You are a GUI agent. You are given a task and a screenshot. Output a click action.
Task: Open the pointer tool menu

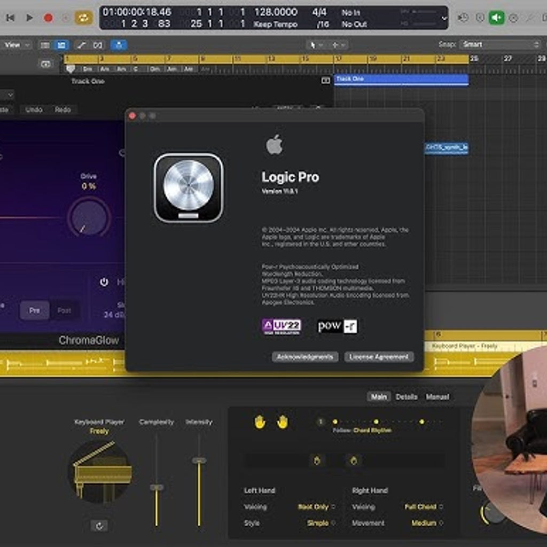[x=316, y=45]
